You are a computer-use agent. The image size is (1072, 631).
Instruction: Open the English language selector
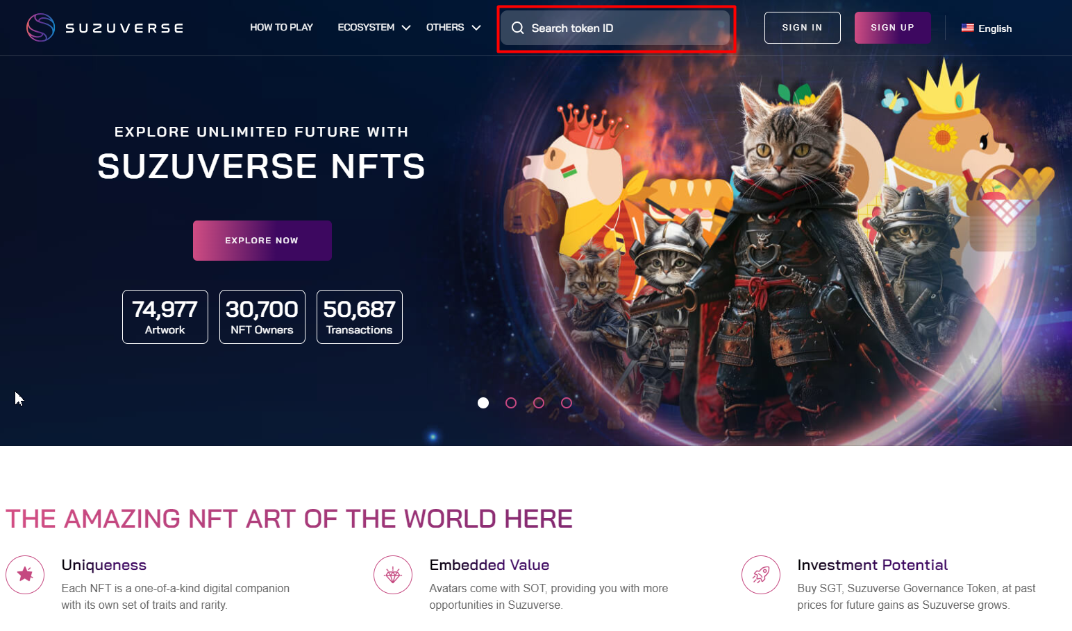pyautogui.click(x=987, y=28)
